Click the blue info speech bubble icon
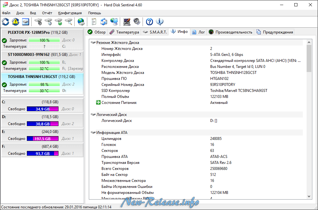318x210 pixels. [160, 22]
